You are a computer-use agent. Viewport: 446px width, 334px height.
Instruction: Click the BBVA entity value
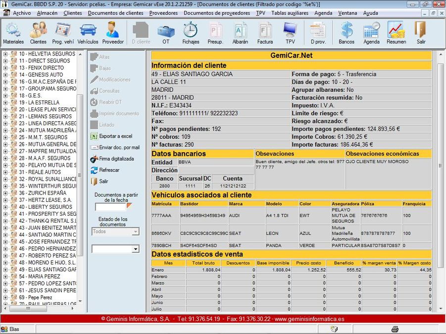tap(185, 162)
